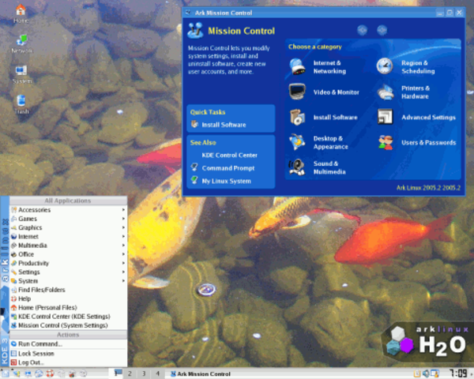The height and width of the screenshot is (379, 474).
Task: Switch to virtual desktop 4
Action: tap(157, 373)
